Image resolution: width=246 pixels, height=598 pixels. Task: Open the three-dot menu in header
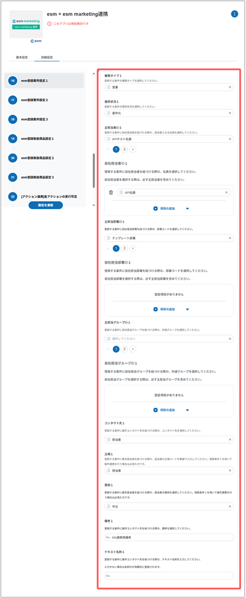point(235,14)
